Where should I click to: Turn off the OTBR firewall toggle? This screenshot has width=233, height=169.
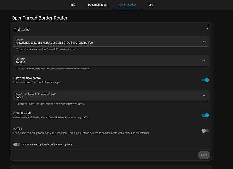click(205, 115)
